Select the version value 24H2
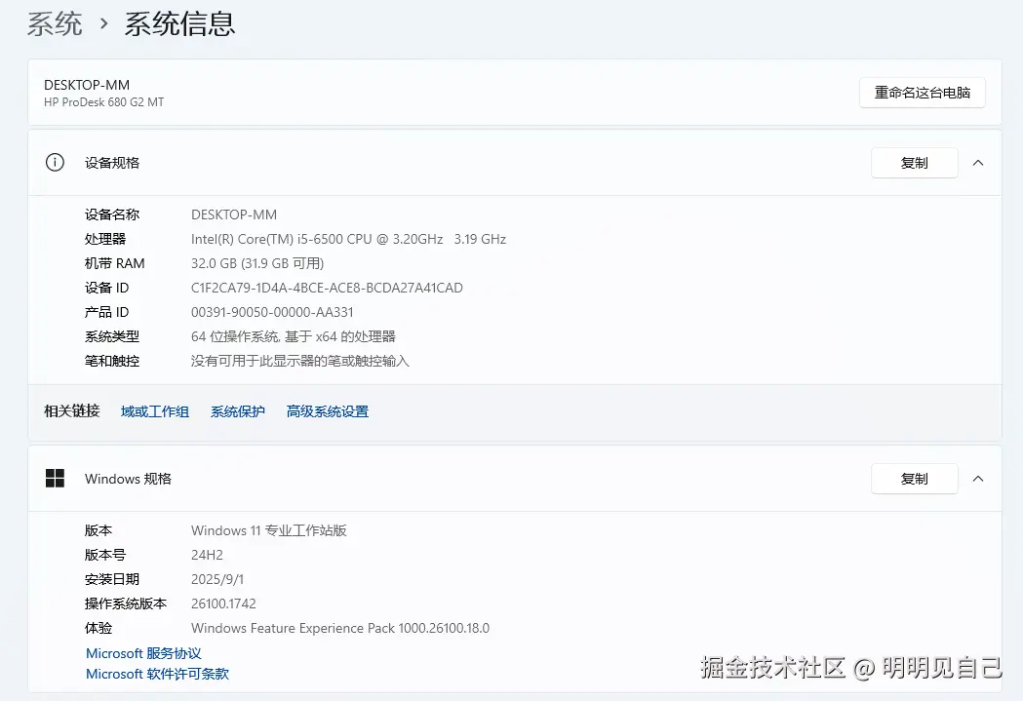 click(207, 555)
